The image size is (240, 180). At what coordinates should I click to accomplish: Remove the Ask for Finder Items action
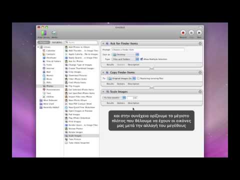[200, 43]
